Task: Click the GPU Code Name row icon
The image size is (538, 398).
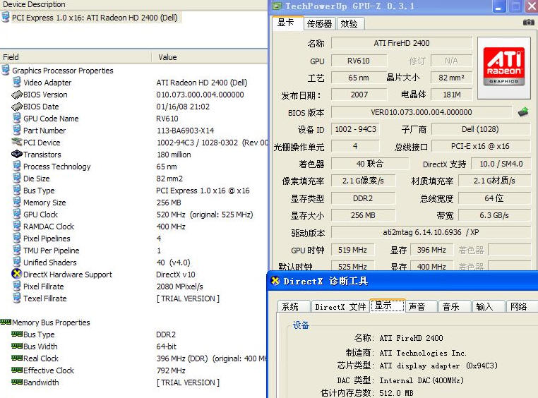Action: point(16,118)
